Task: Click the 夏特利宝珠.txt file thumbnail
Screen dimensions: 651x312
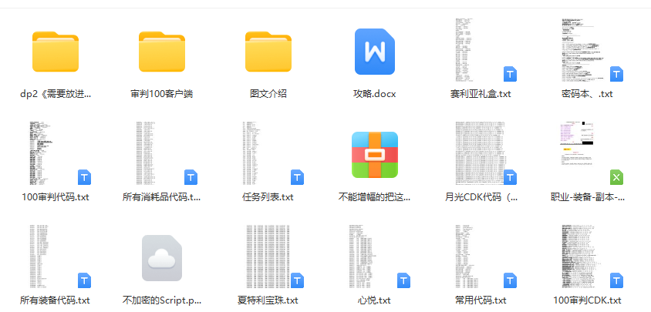Action: [268, 258]
